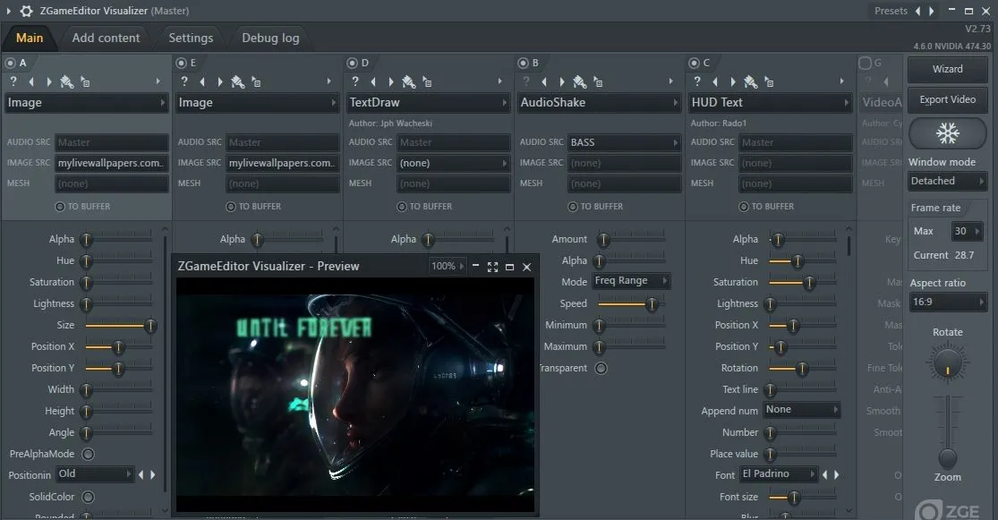Click the layer menu icon in layer E
Viewport: 998px width, 520px height.
(x=256, y=81)
